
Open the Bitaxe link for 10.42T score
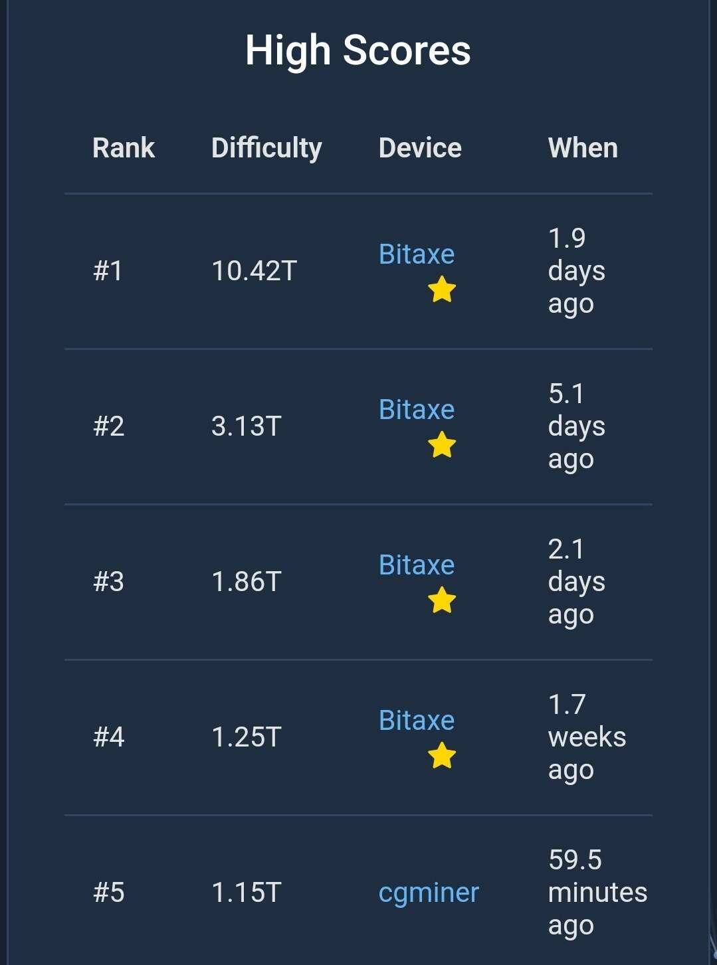pos(417,254)
